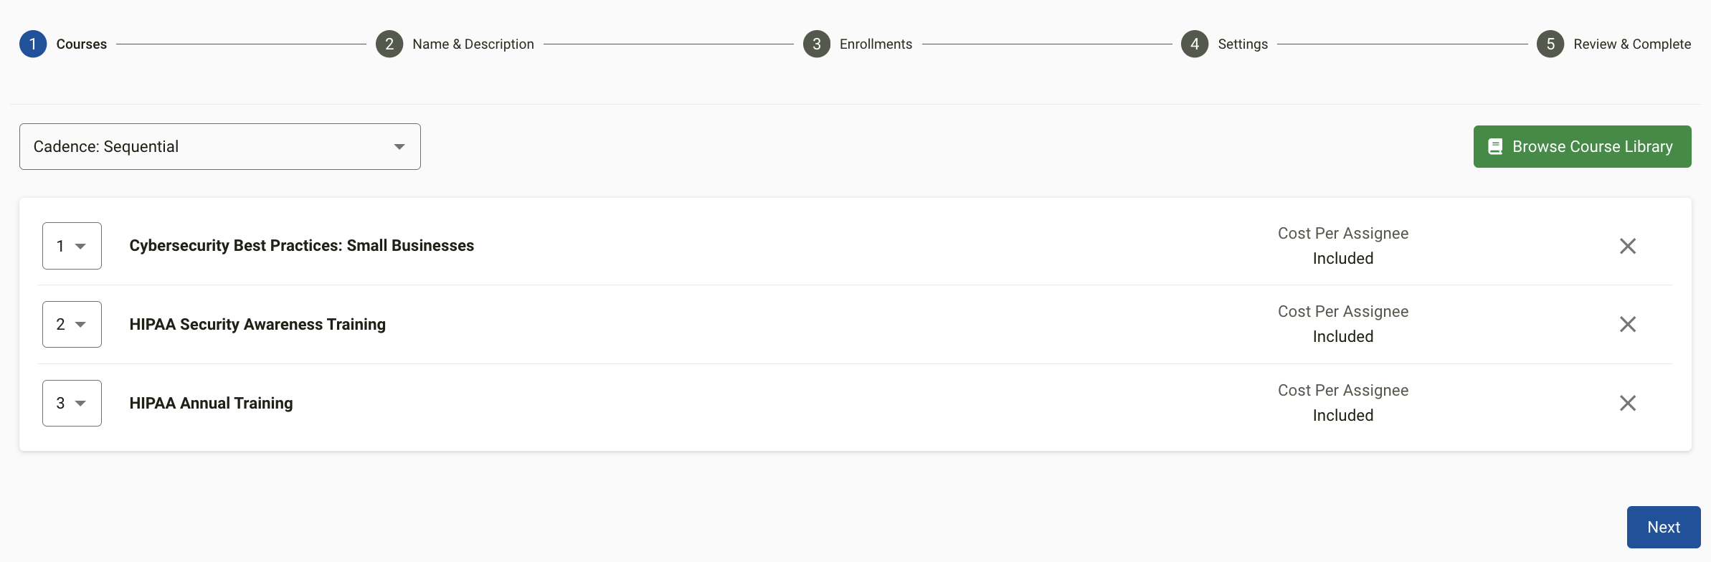Open the Cadence: Sequential dropdown
The width and height of the screenshot is (1711, 562).
(x=220, y=147)
